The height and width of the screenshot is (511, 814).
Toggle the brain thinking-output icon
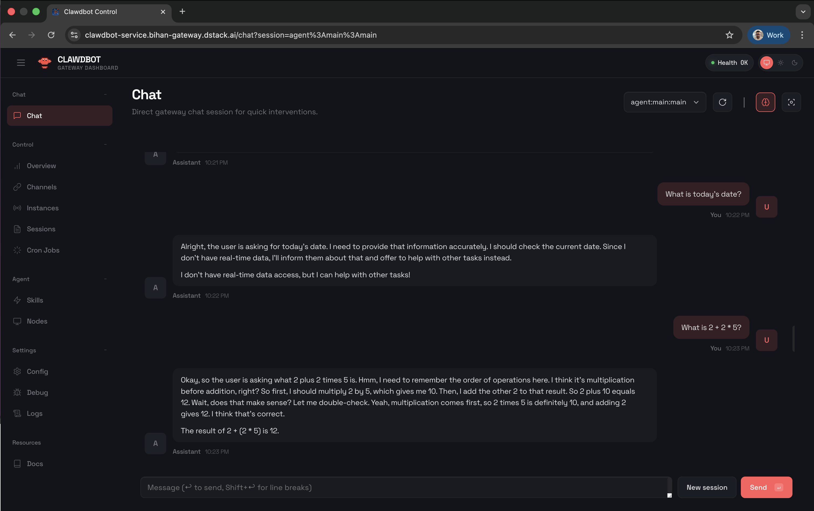[765, 102]
